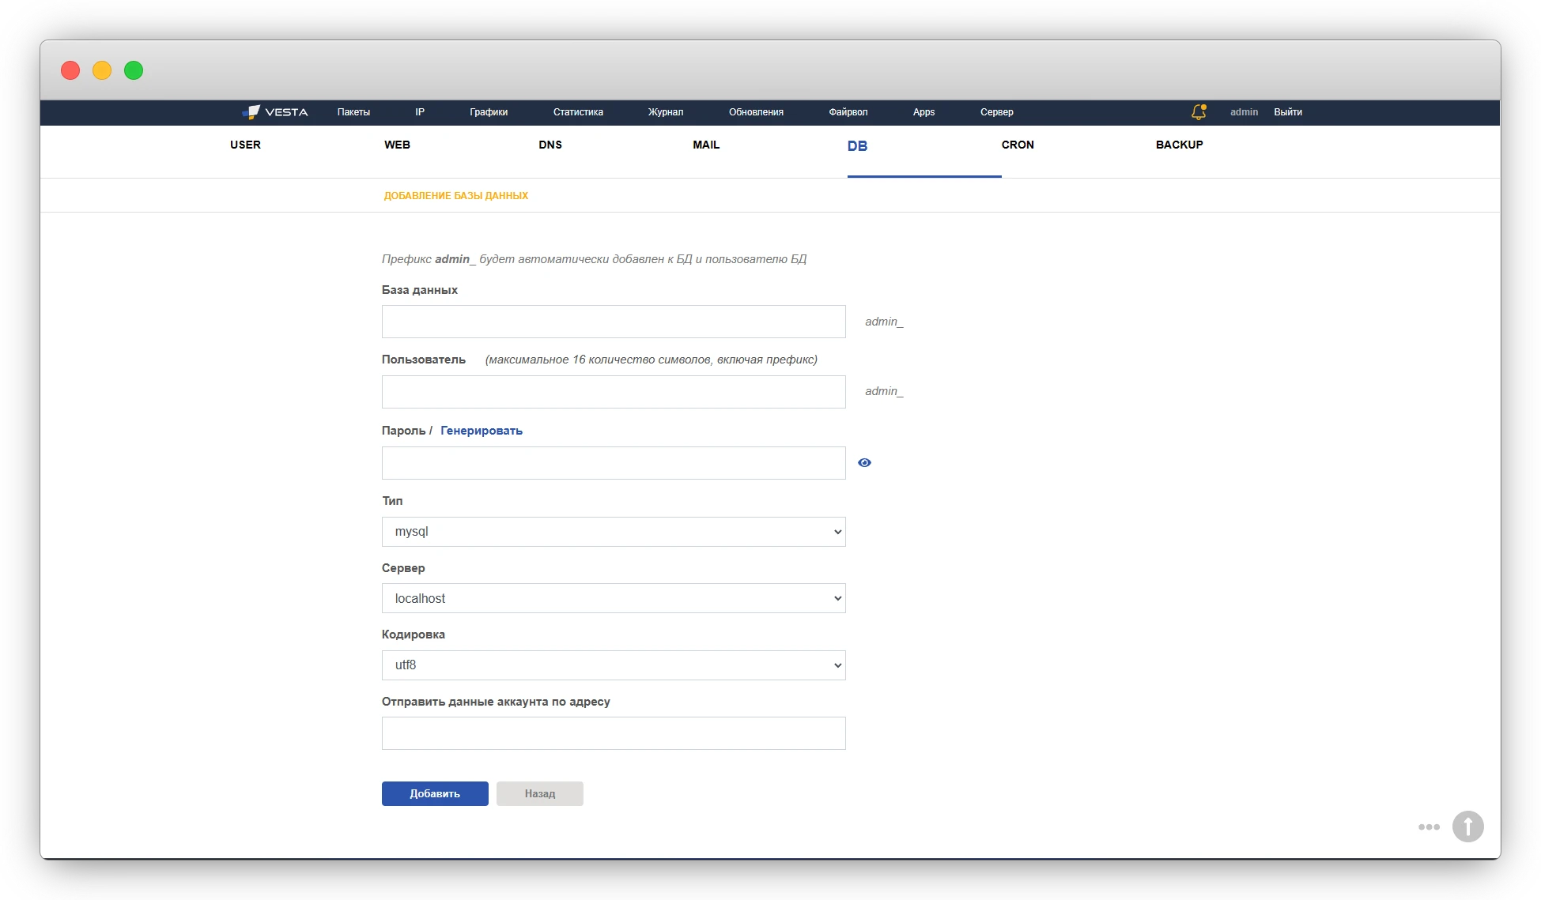Click the scroll-to-top arrow button
Image resolution: width=1541 pixels, height=900 pixels.
point(1467,827)
